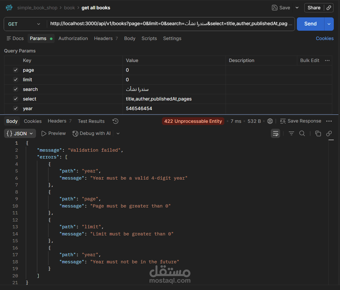The height and width of the screenshot is (290, 340).
Task: Open the response history clock icon
Action: click(115, 121)
